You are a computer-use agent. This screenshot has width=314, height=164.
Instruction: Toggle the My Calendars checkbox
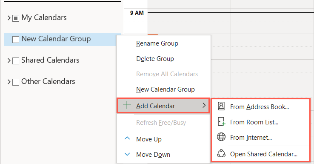point(16,18)
